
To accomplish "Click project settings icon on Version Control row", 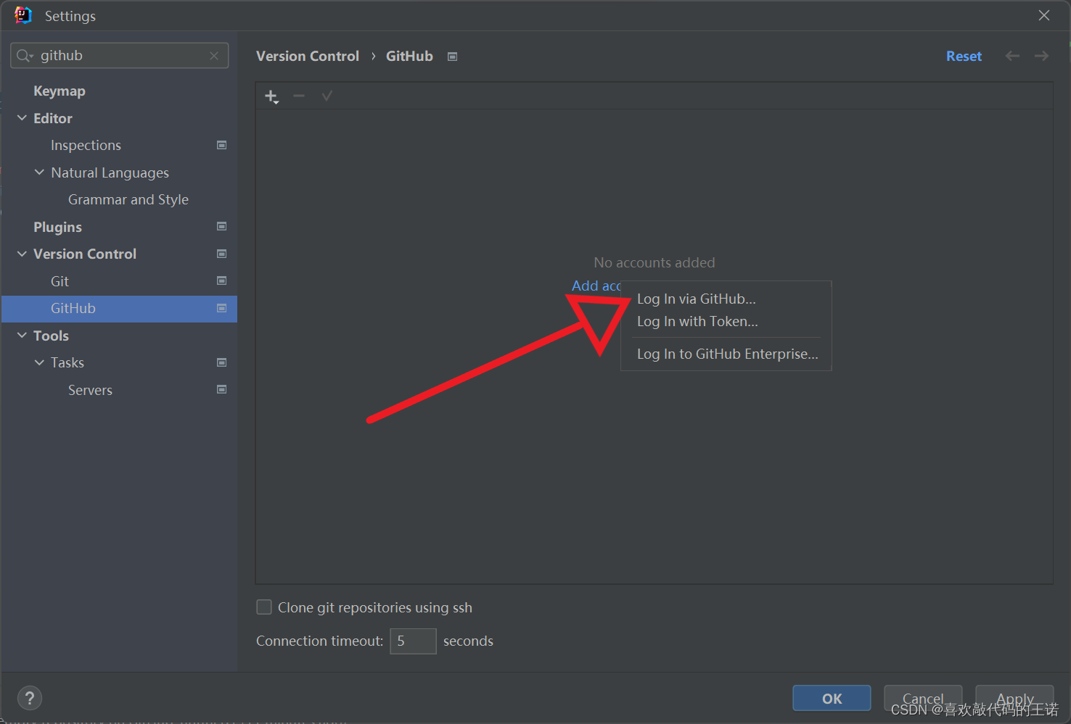I will pyautogui.click(x=222, y=254).
